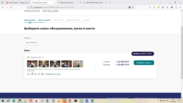Click the bookmark star icon in address bar

coord(133,7)
